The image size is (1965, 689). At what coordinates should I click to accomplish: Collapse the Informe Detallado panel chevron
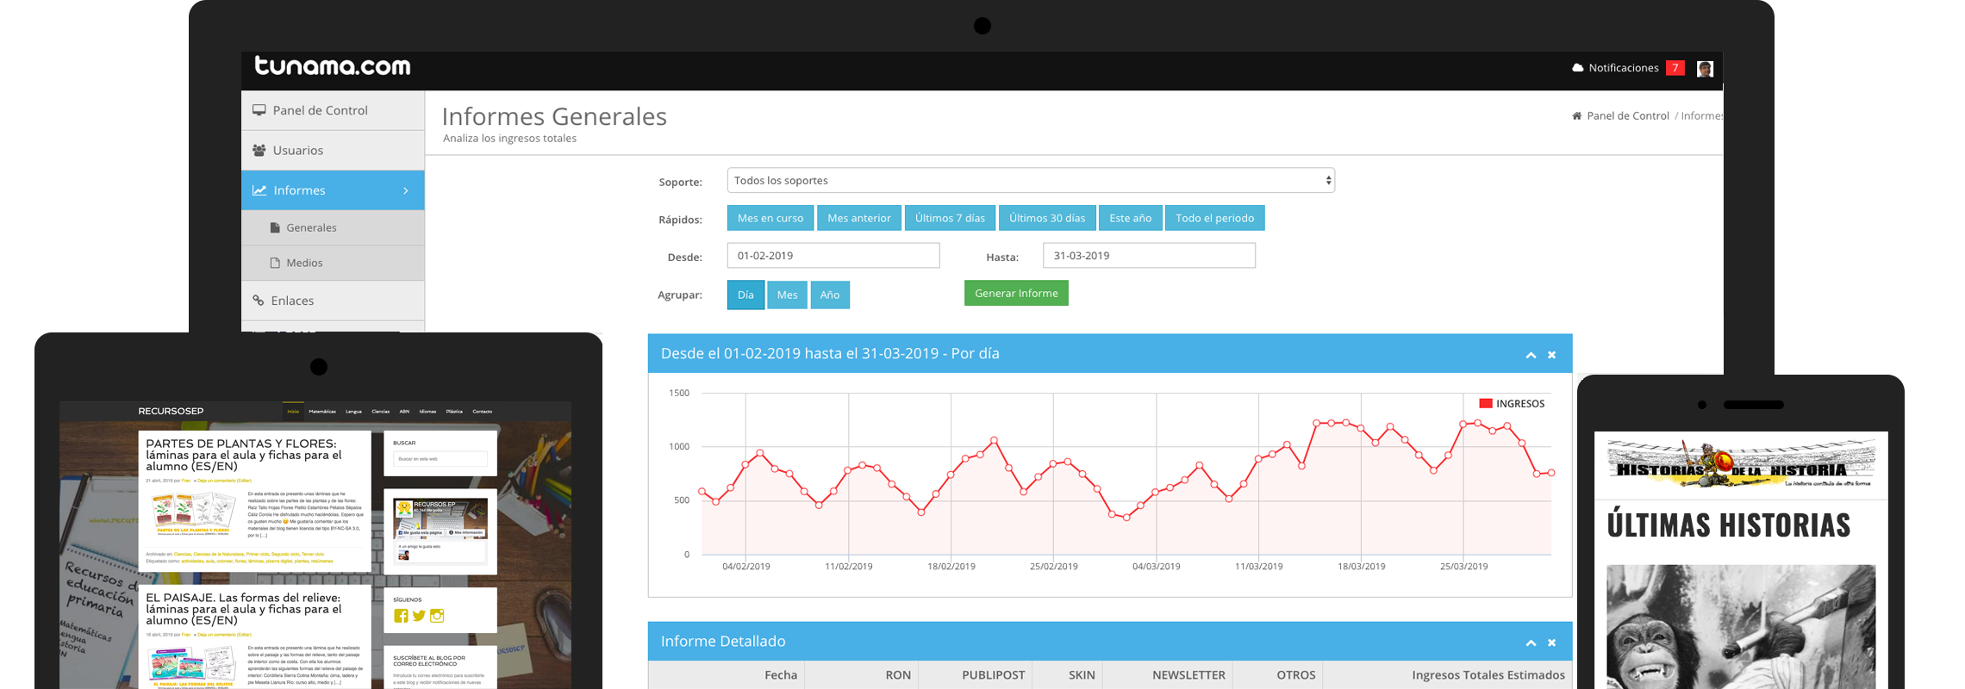(1531, 642)
